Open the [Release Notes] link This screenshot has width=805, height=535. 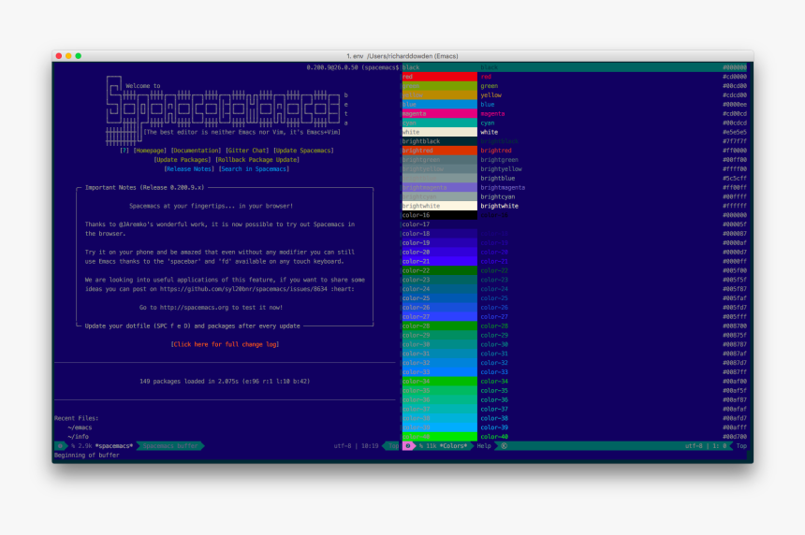[189, 168]
